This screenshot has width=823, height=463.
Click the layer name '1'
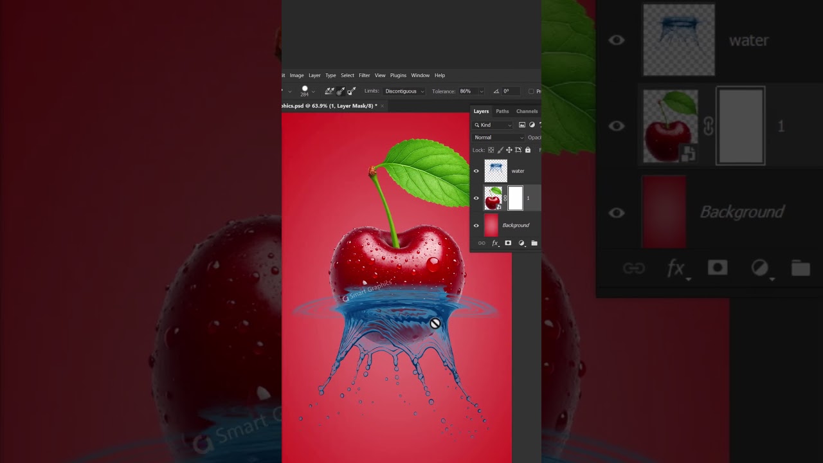point(529,198)
